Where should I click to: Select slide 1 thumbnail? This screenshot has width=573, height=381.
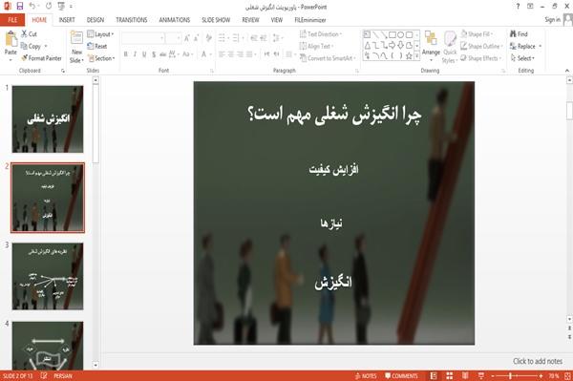pyautogui.click(x=48, y=119)
